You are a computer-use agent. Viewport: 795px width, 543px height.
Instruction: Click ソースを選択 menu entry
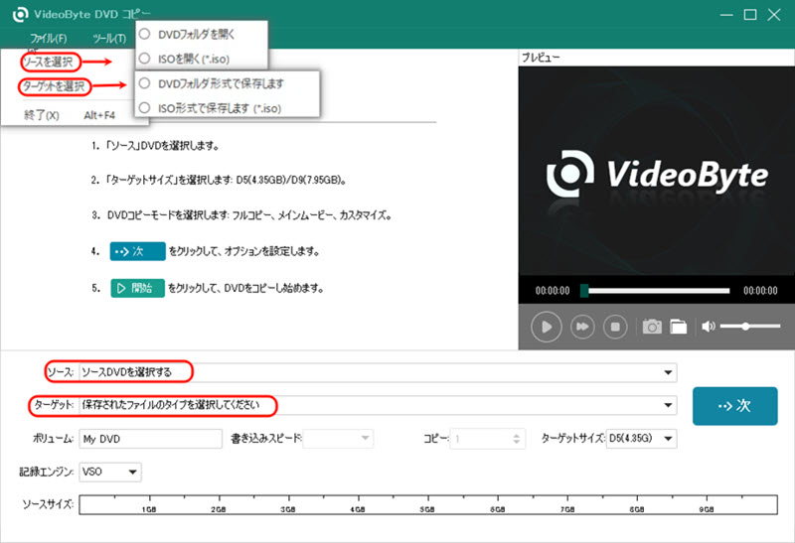click(51, 62)
